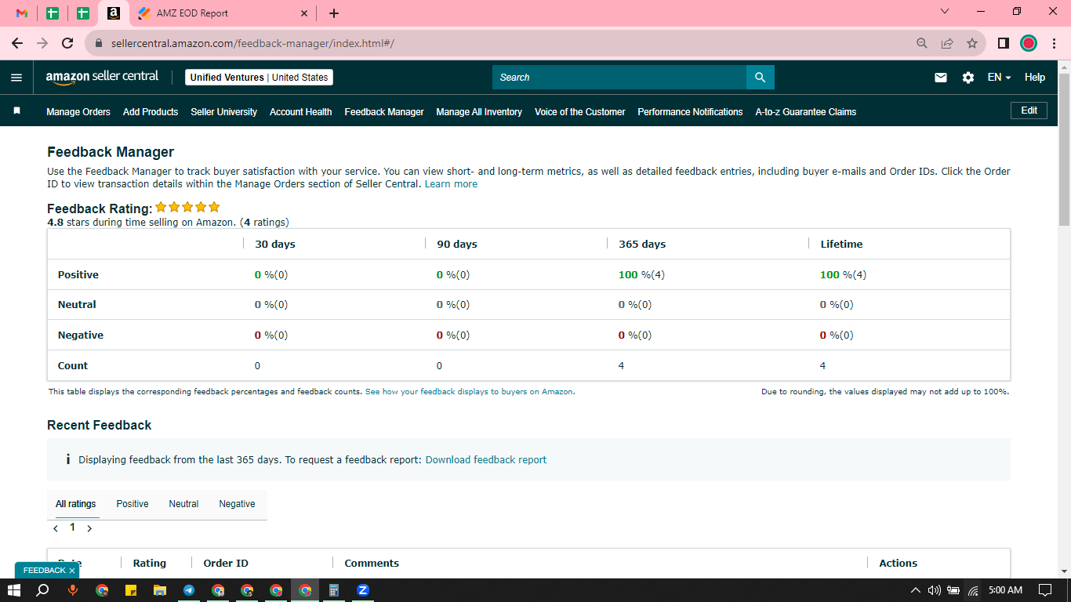Select the Neutral feedback tab
This screenshot has width=1071, height=602.
183,504
